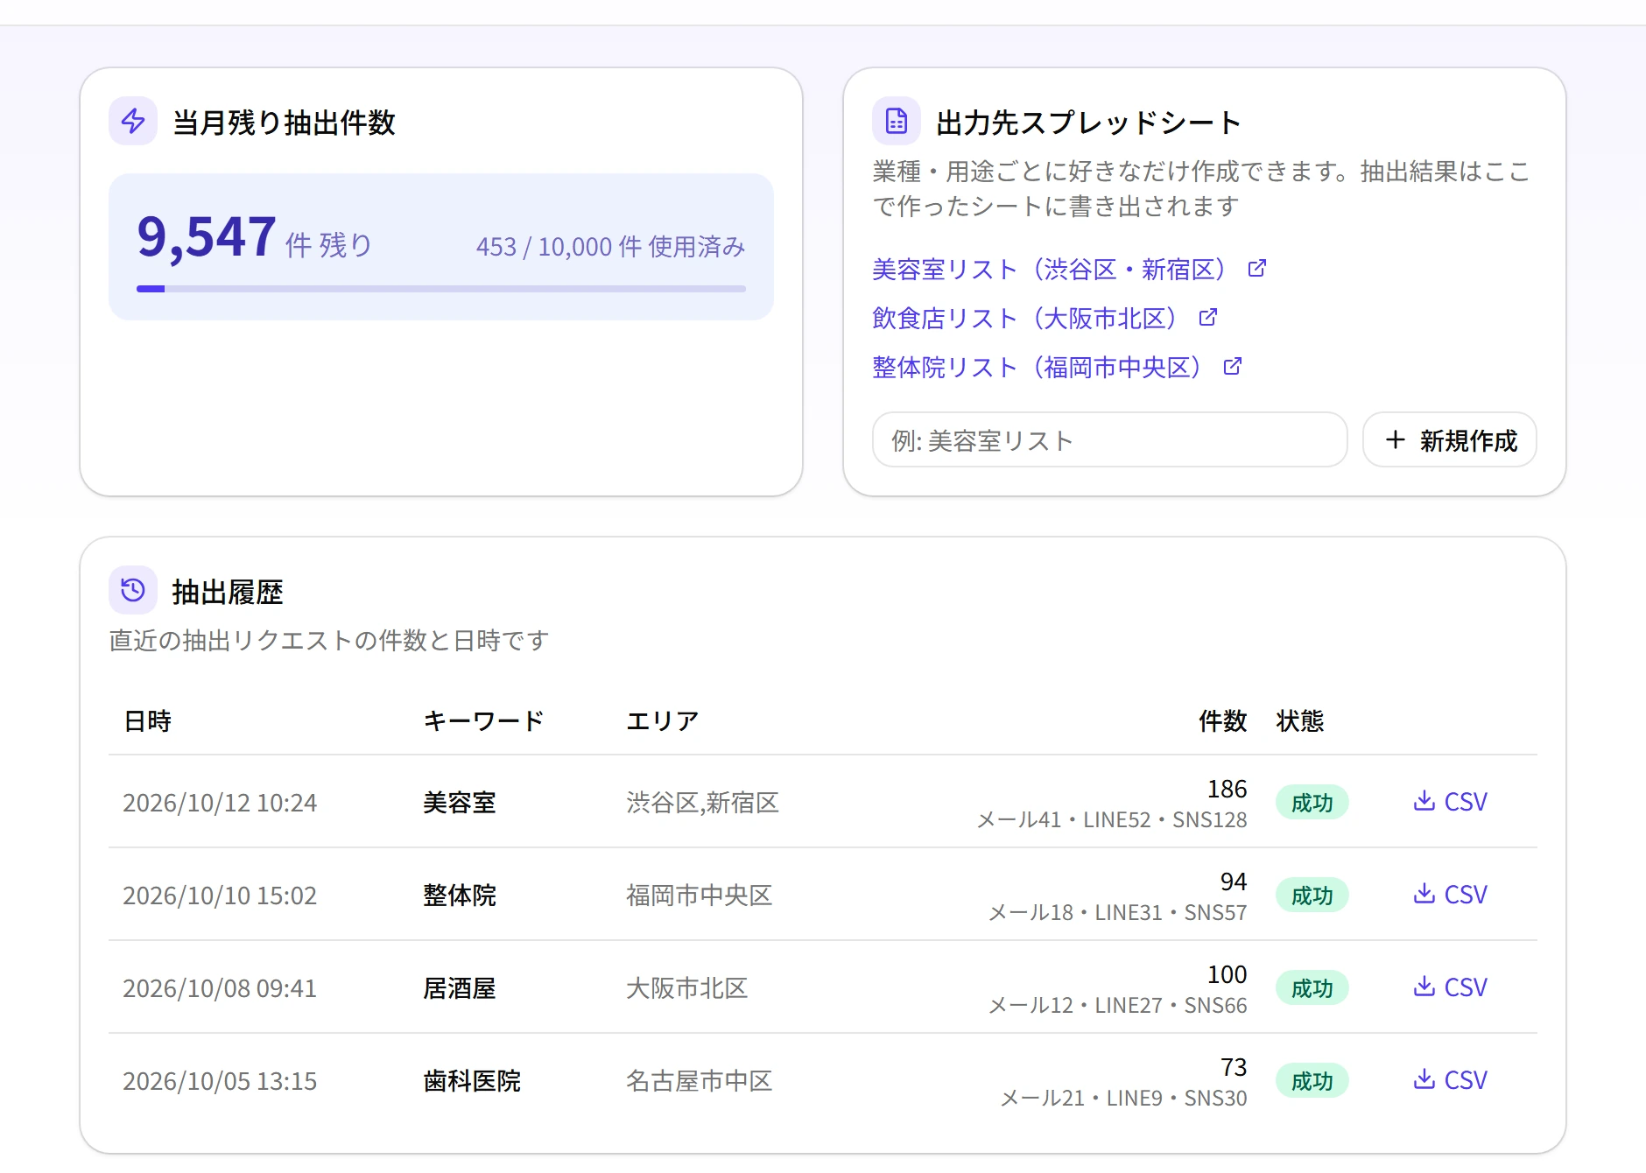This screenshot has height=1173, width=1646.
Task: Open external link icon for 整体院リスト（福岡市中央区）
Action: point(1233,366)
